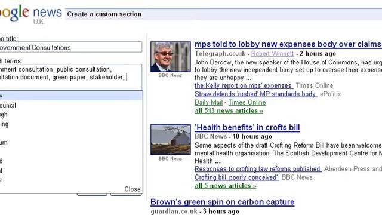The width and height of the screenshot is (382, 215).
Task: Click the section title input field
Action: pos(70,47)
